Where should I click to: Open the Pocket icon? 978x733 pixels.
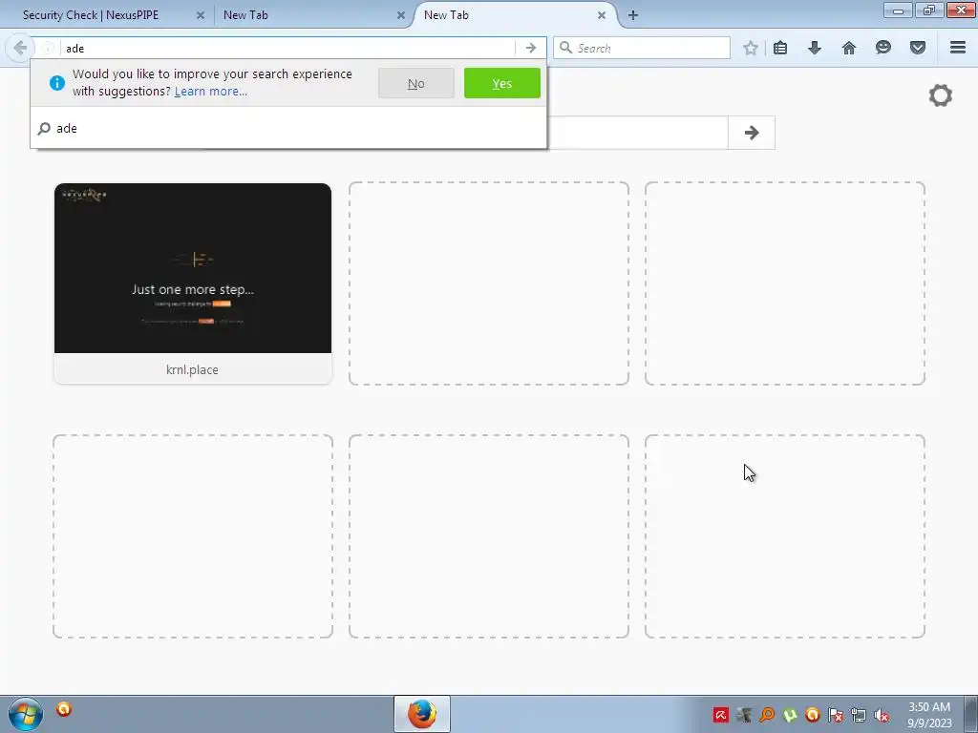coord(918,48)
